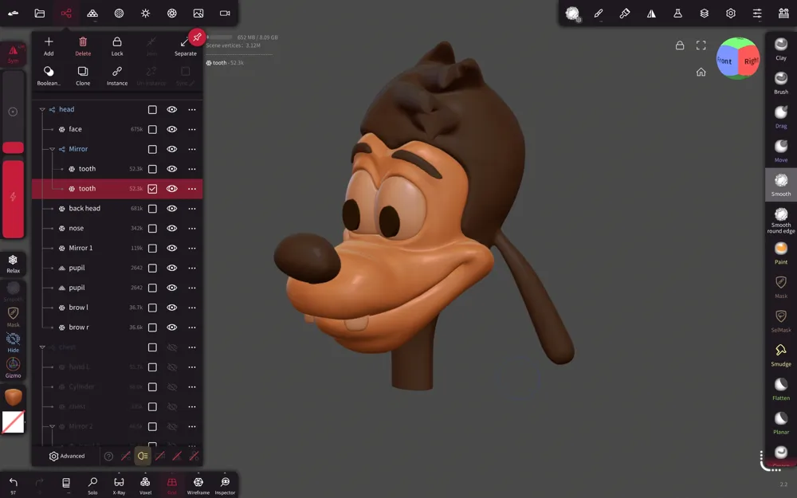Open the Post process aperture menu
Screen dimensions: 797x498
[172, 14]
